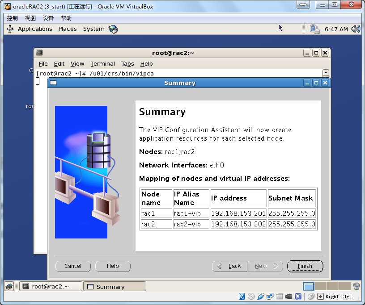Image resolution: width=365 pixels, height=305 pixels.
Task: Maximize the root@rac2 terminal window
Action: tap(316, 53)
